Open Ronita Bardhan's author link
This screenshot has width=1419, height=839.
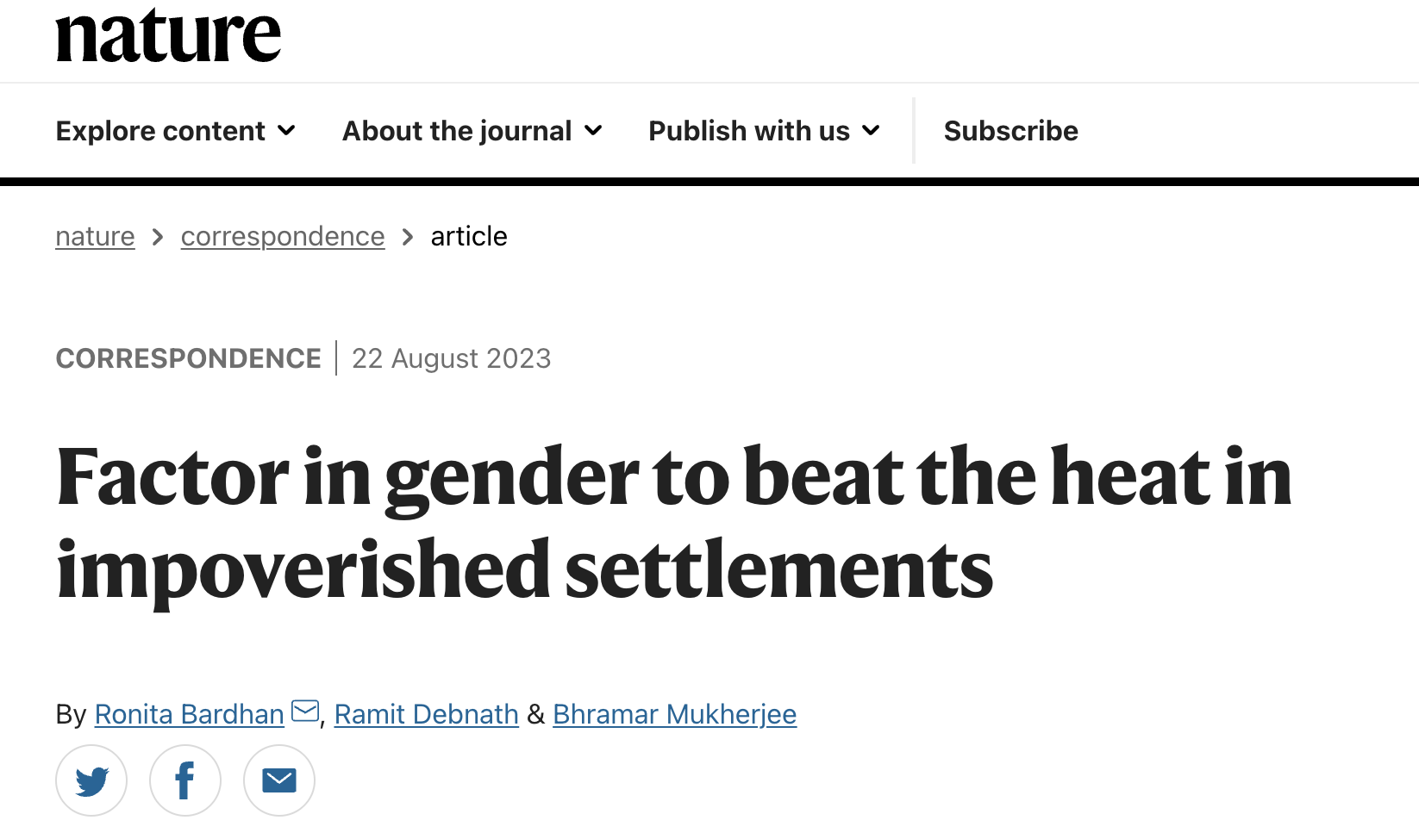(190, 714)
